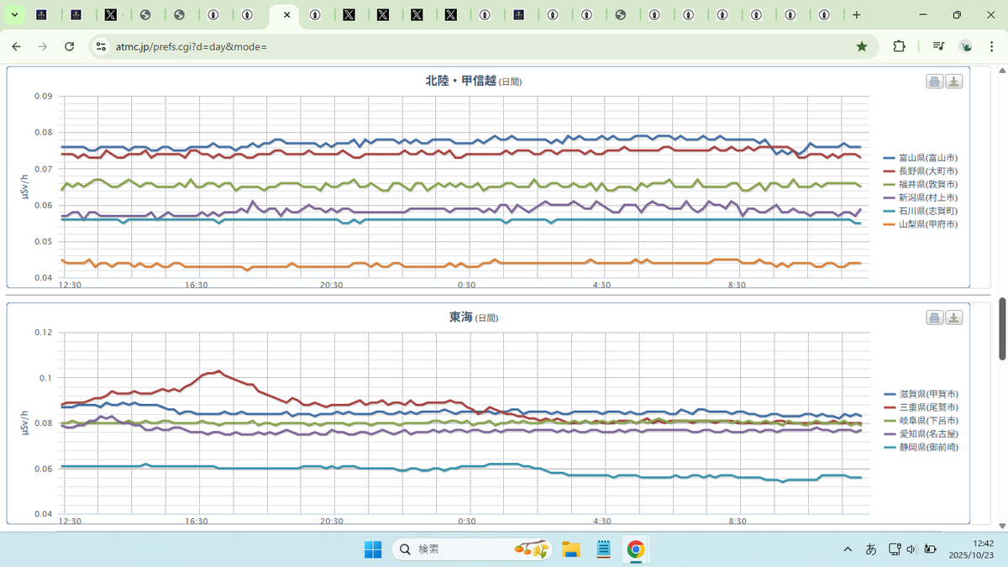Bookmark this page with the star icon

pyautogui.click(x=862, y=46)
